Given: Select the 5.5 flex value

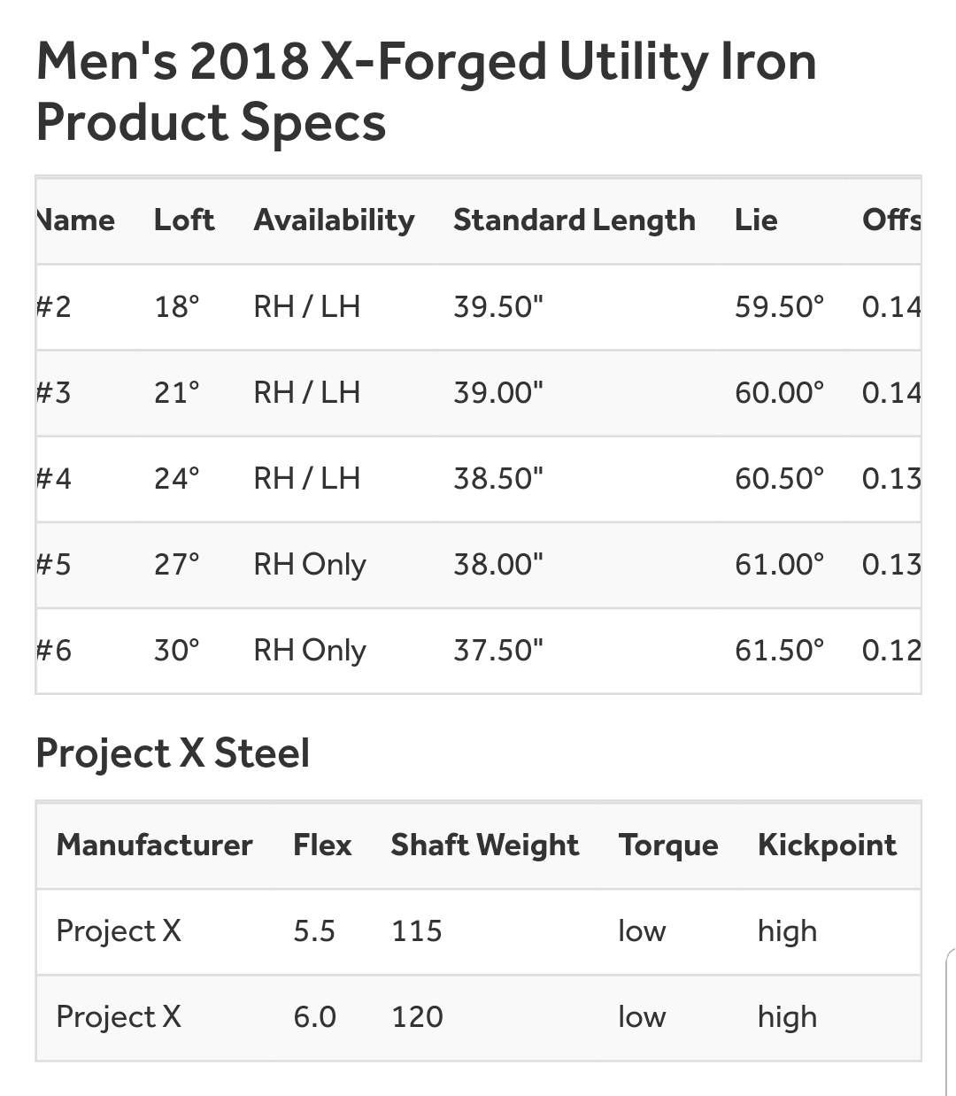Looking at the screenshot, I should pos(314,930).
